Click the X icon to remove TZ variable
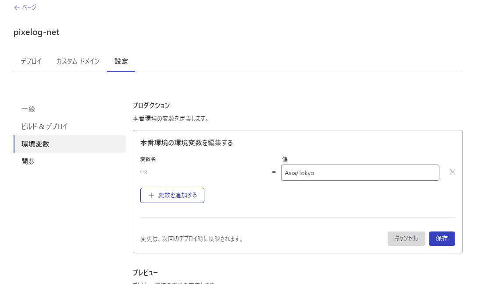This screenshot has height=284, width=478. point(452,172)
